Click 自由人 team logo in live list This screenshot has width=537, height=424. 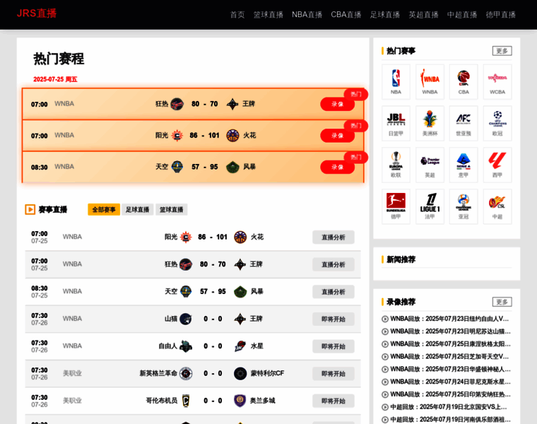click(186, 346)
